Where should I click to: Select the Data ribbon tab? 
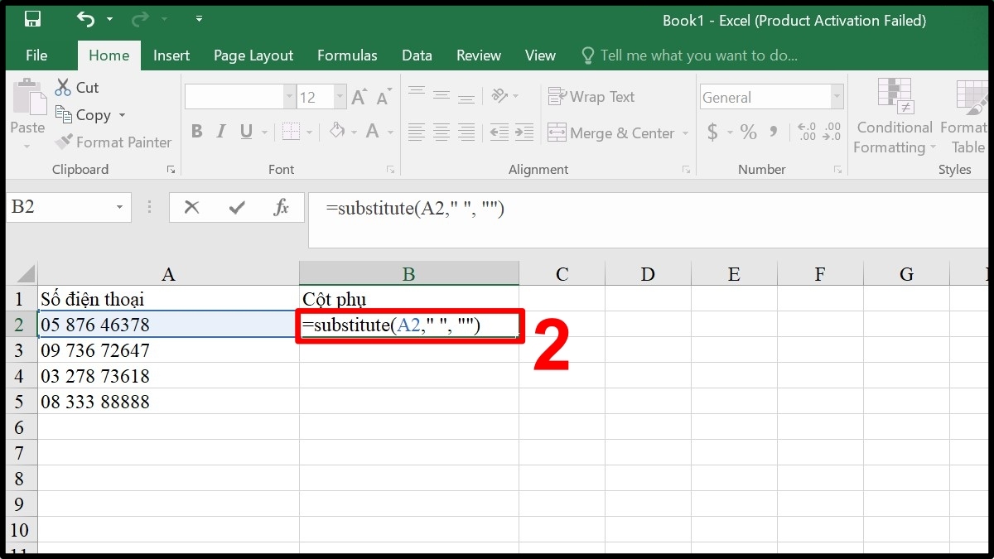click(x=417, y=55)
